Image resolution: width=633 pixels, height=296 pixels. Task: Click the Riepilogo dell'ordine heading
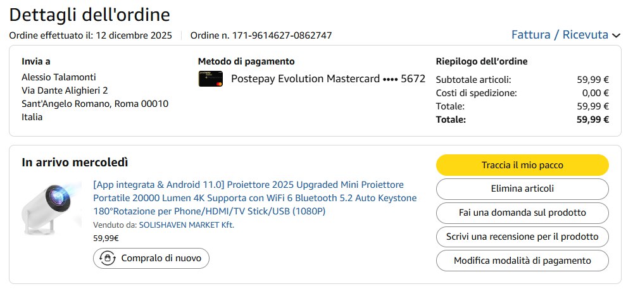coord(482,61)
